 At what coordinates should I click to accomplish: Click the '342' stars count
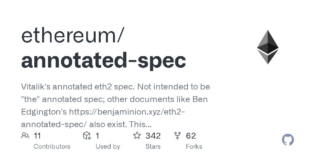[153, 136]
